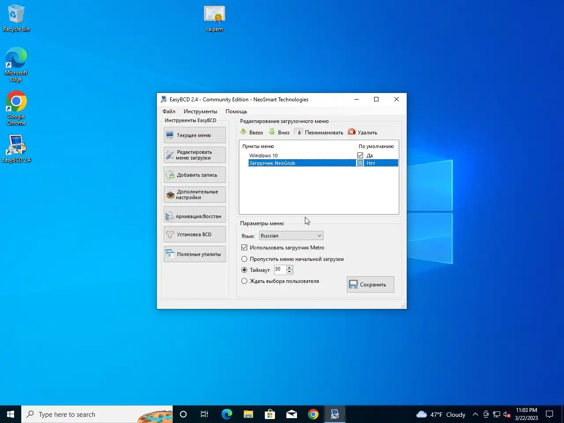
Task: Click Переименовать to rename the entry
Action: [319, 132]
